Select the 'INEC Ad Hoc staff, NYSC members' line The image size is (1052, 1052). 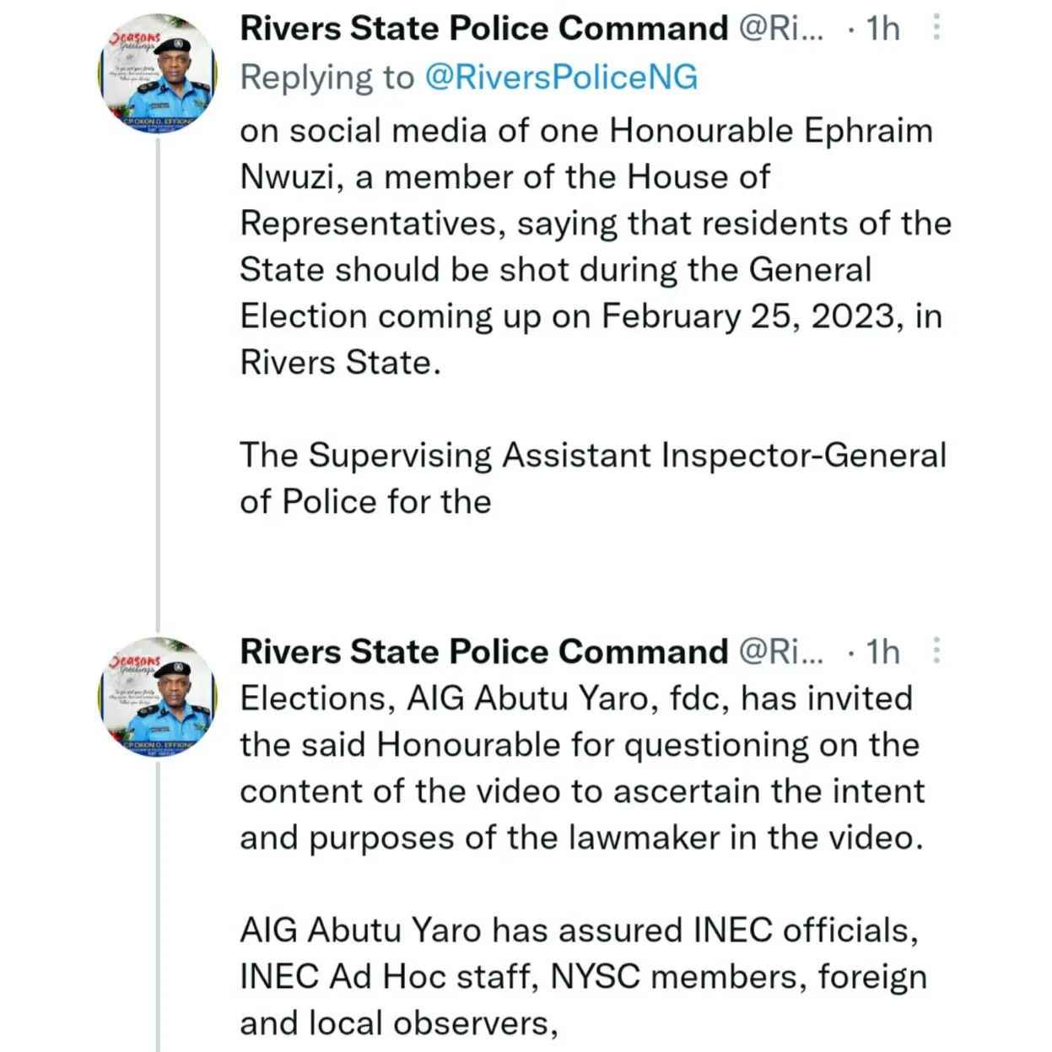[x=584, y=976]
